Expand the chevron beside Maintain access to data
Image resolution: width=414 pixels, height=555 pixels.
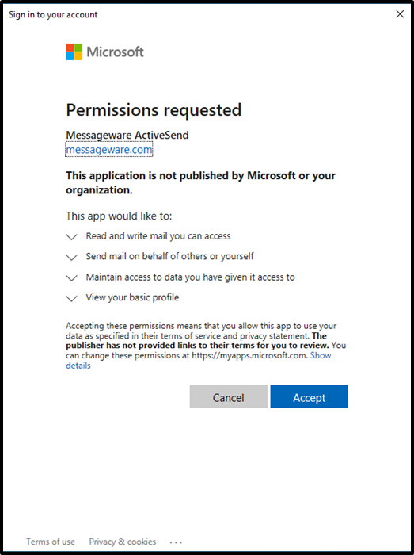[x=72, y=277]
